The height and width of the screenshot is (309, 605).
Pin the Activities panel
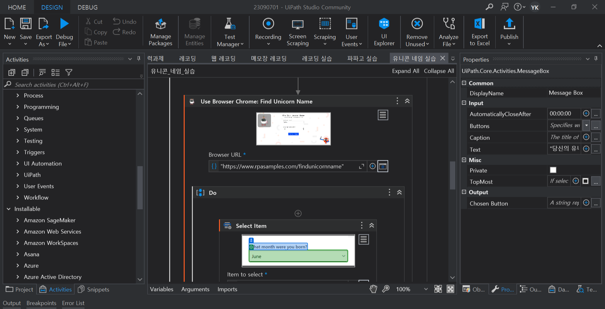pos(139,59)
